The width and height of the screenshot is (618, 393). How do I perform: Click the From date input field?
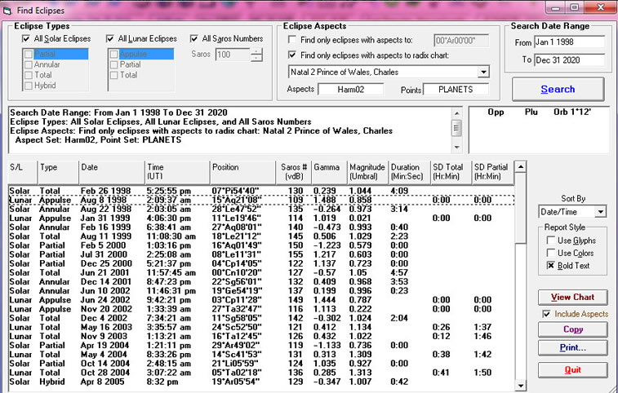[569, 42]
